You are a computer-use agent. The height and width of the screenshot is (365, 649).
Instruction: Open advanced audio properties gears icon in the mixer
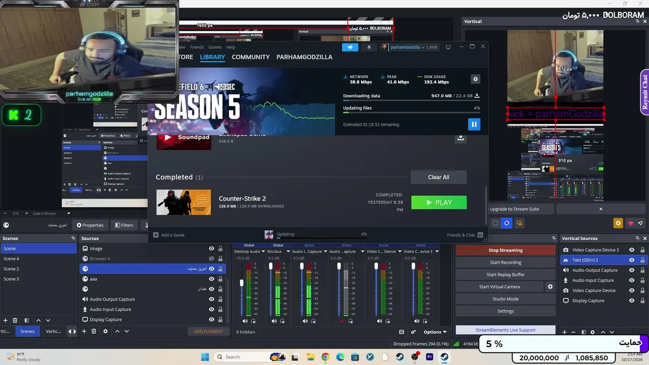click(414, 332)
